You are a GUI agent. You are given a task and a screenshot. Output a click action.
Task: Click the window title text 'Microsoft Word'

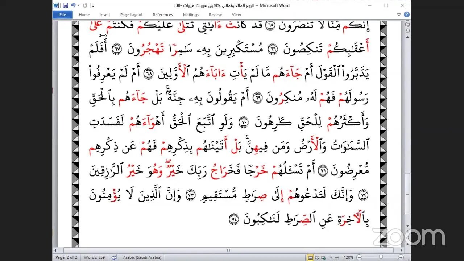pos(274,5)
